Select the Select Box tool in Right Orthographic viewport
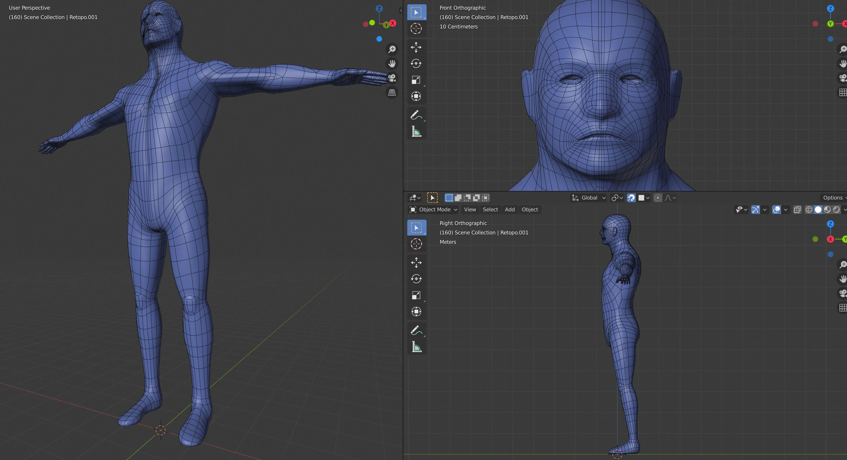The image size is (847, 460). tap(416, 227)
